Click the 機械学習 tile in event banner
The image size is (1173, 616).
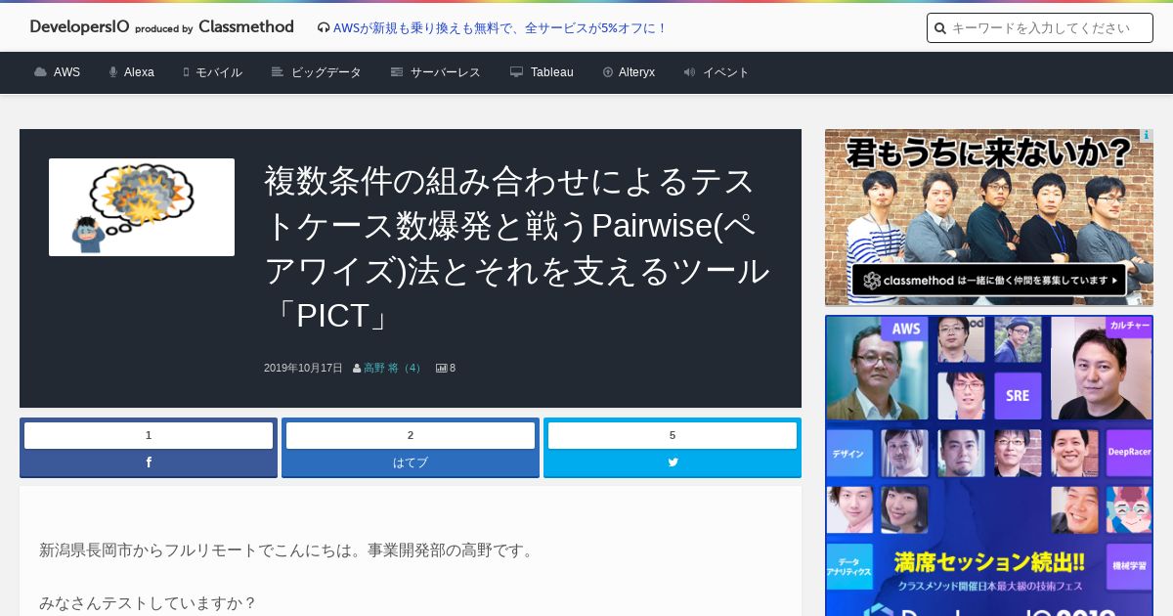[1130, 565]
